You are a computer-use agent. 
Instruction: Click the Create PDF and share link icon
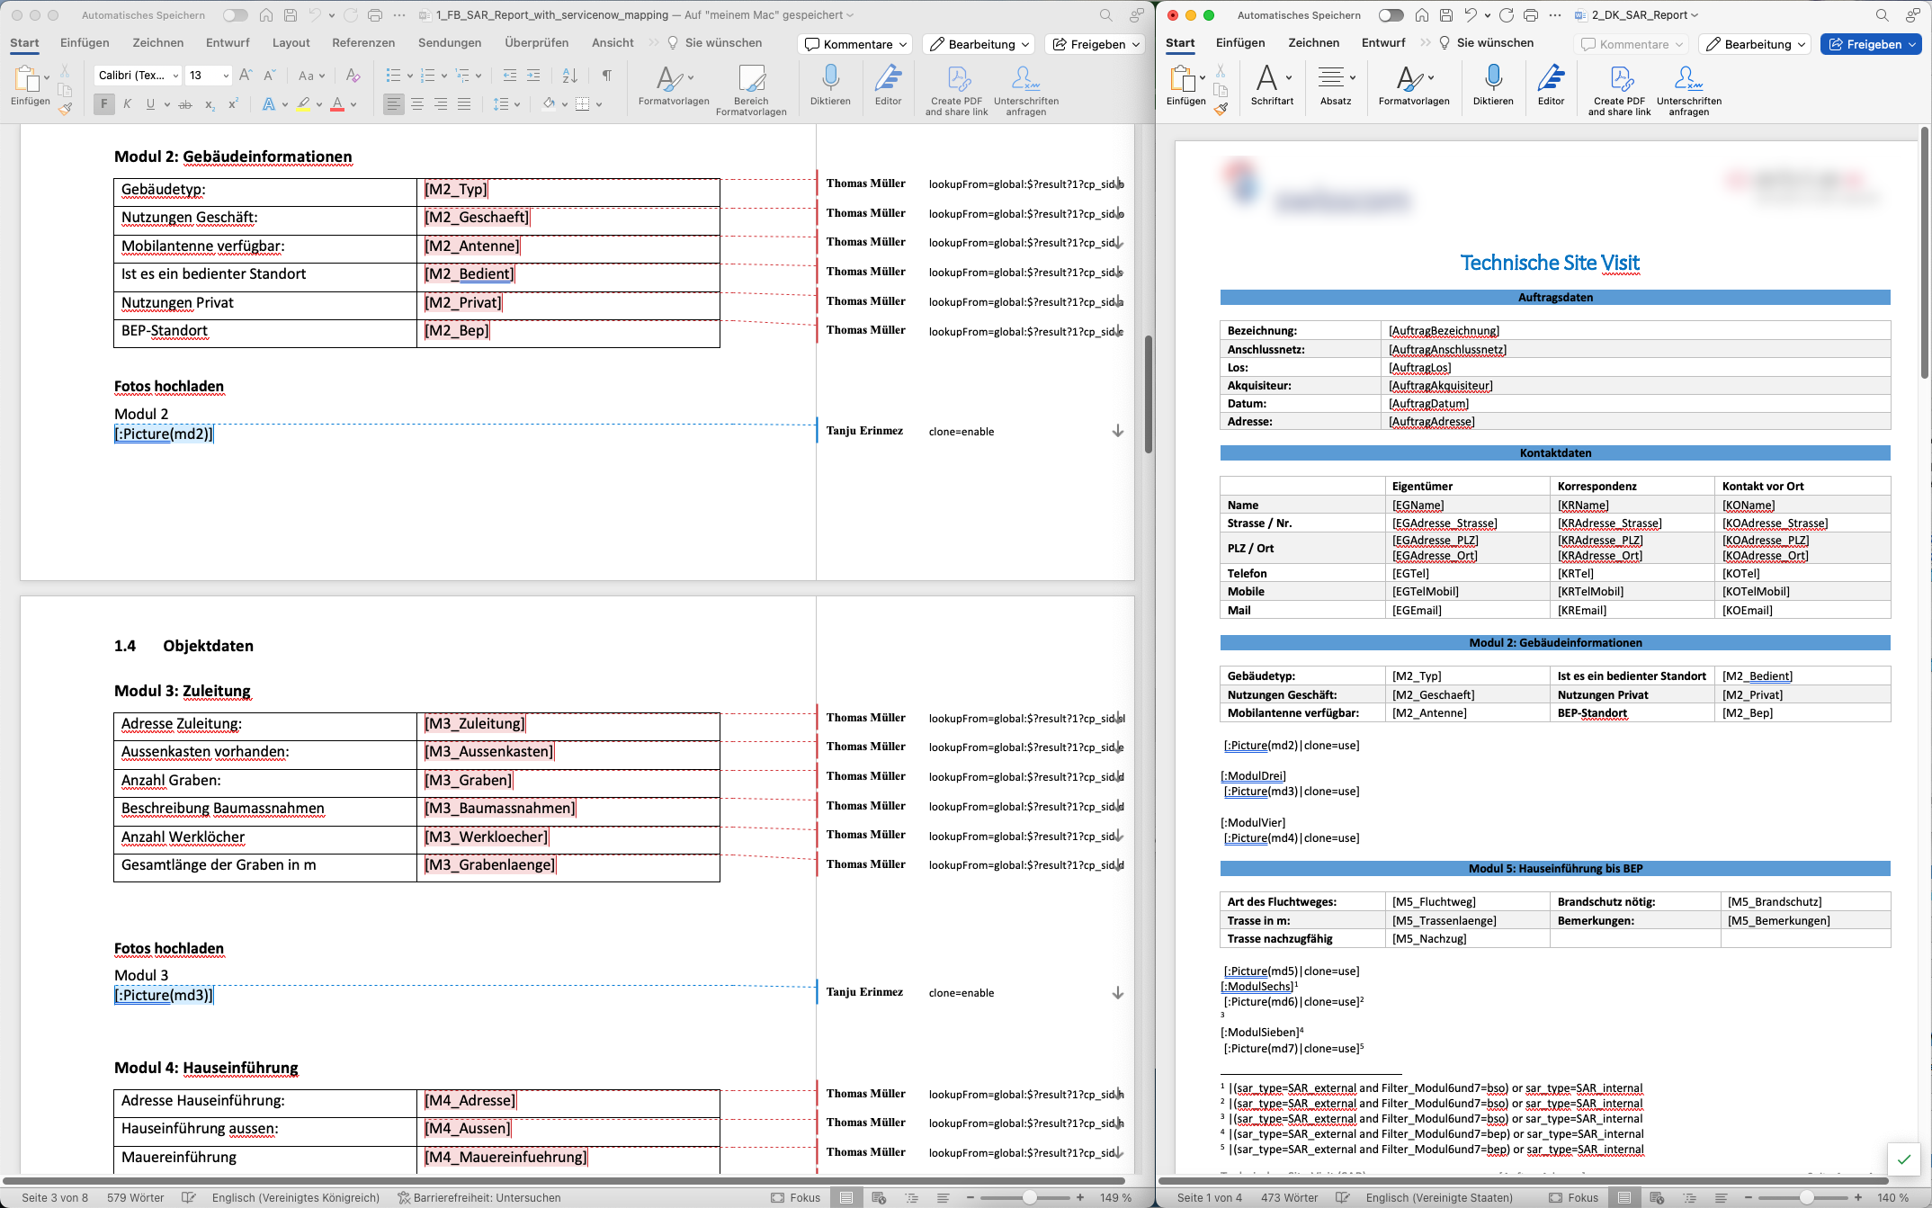point(957,79)
